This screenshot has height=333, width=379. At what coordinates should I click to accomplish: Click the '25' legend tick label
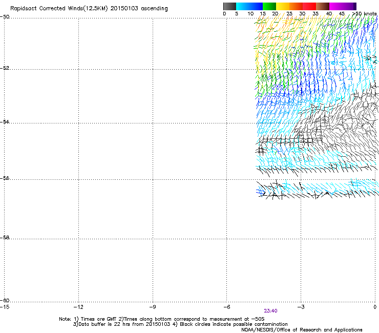click(x=289, y=14)
